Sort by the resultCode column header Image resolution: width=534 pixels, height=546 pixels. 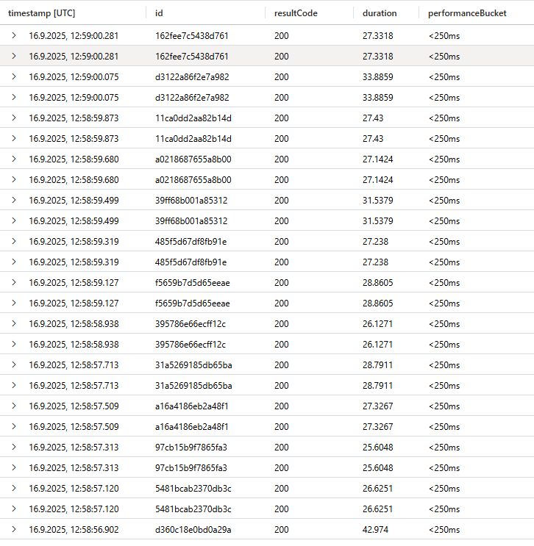pos(296,13)
